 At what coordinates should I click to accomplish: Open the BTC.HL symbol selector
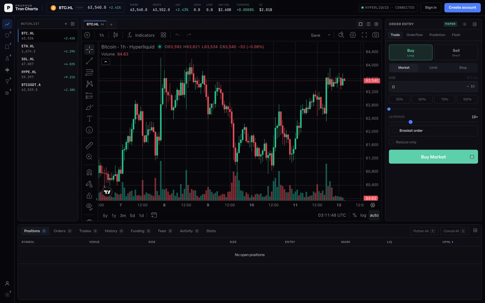85,8
